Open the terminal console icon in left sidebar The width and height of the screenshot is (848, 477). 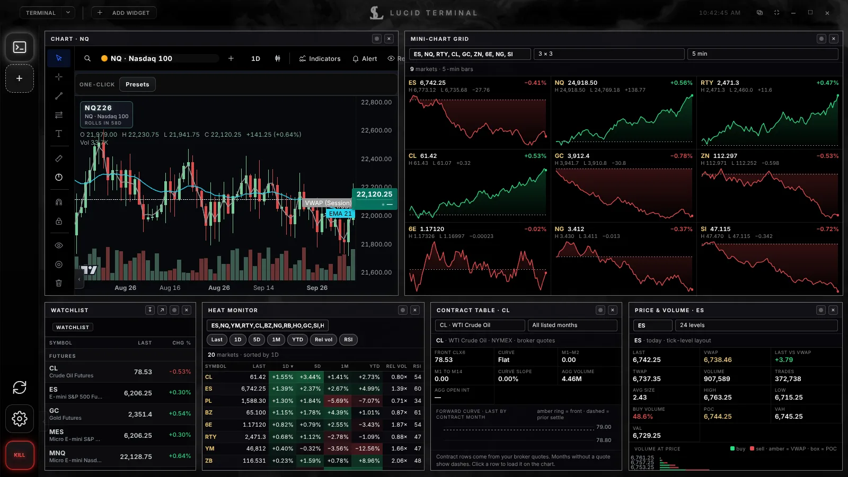click(x=20, y=47)
